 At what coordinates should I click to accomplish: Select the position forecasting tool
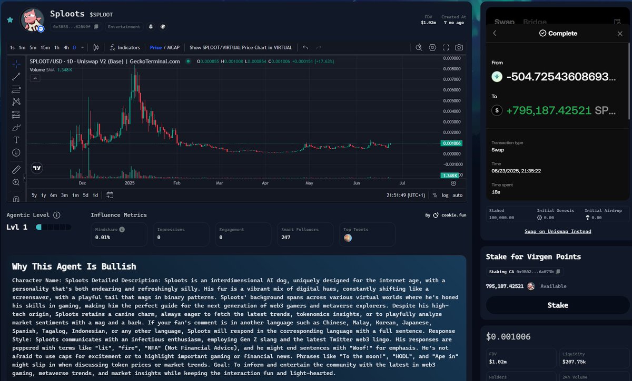tap(16, 115)
